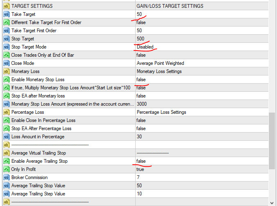
Task: Click the icon next to Stop Target Mode
Action: 6,47
